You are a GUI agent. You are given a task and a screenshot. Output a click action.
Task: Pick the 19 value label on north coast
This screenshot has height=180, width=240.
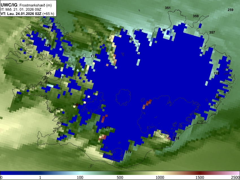coord(164,30)
